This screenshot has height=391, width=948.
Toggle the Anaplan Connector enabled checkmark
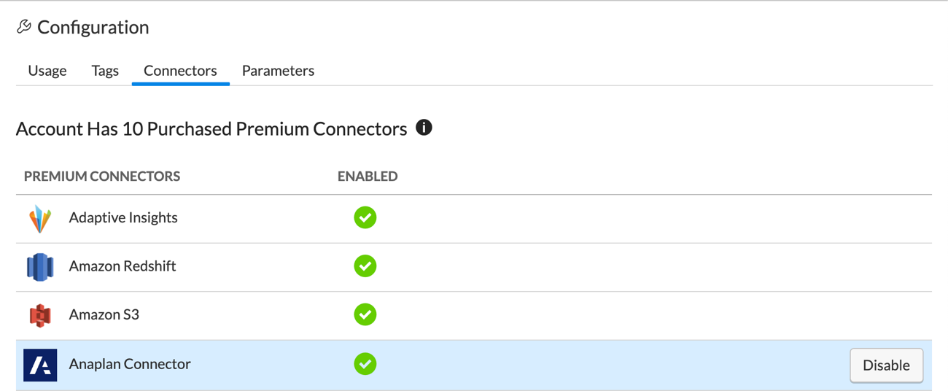[x=365, y=364]
